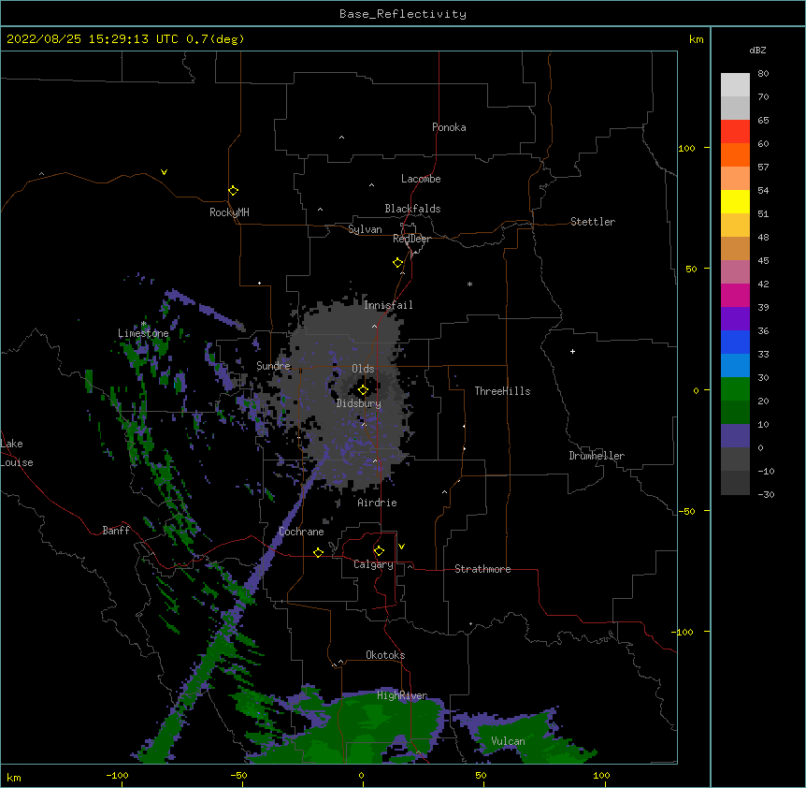
Task: Click the Cochrane town label
Action: tap(301, 532)
